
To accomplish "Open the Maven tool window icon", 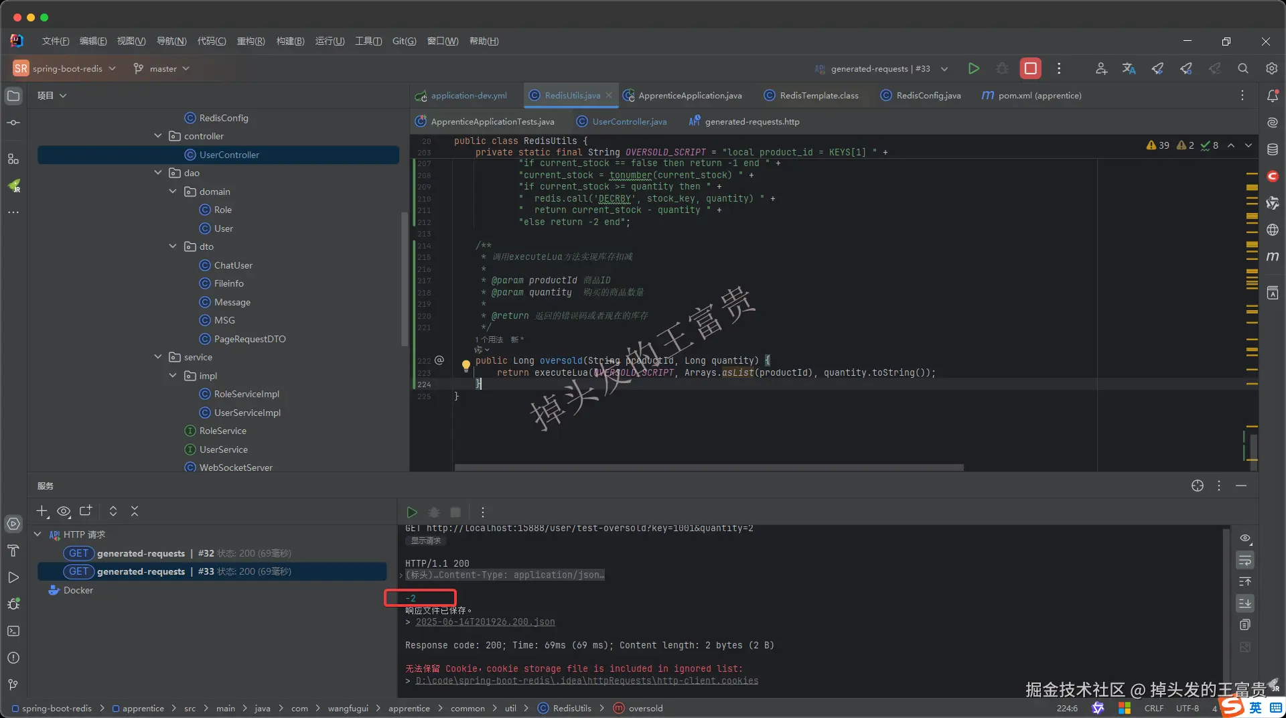I will (x=1273, y=257).
